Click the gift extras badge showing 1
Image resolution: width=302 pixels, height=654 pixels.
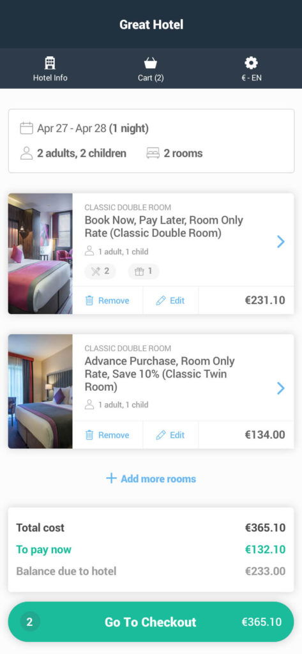coord(144,271)
